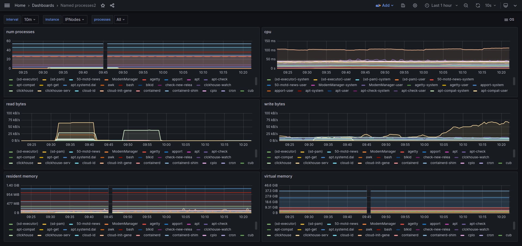Click the share dashboard icon
Image resolution: width=522 pixels, height=246 pixels.
(x=112, y=5)
